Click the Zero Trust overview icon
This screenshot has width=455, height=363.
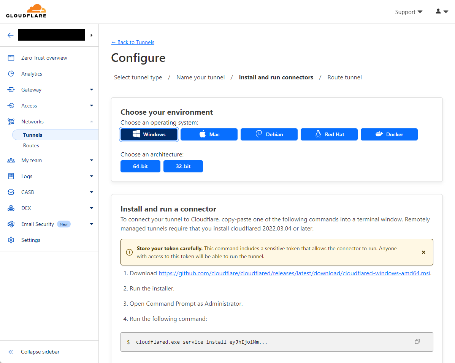11,58
